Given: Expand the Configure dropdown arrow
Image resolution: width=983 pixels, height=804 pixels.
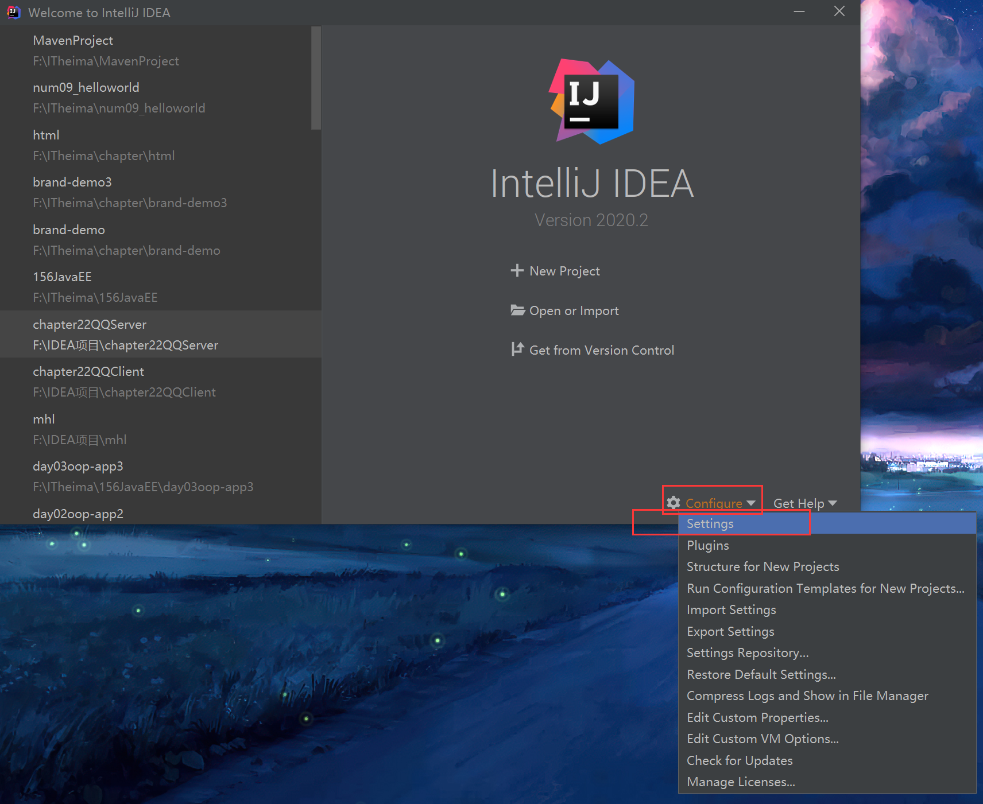Looking at the screenshot, I should [x=751, y=503].
